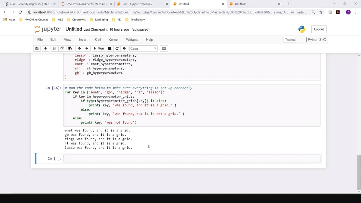
Task: Click the PDF extension icon
Action: 338,12
